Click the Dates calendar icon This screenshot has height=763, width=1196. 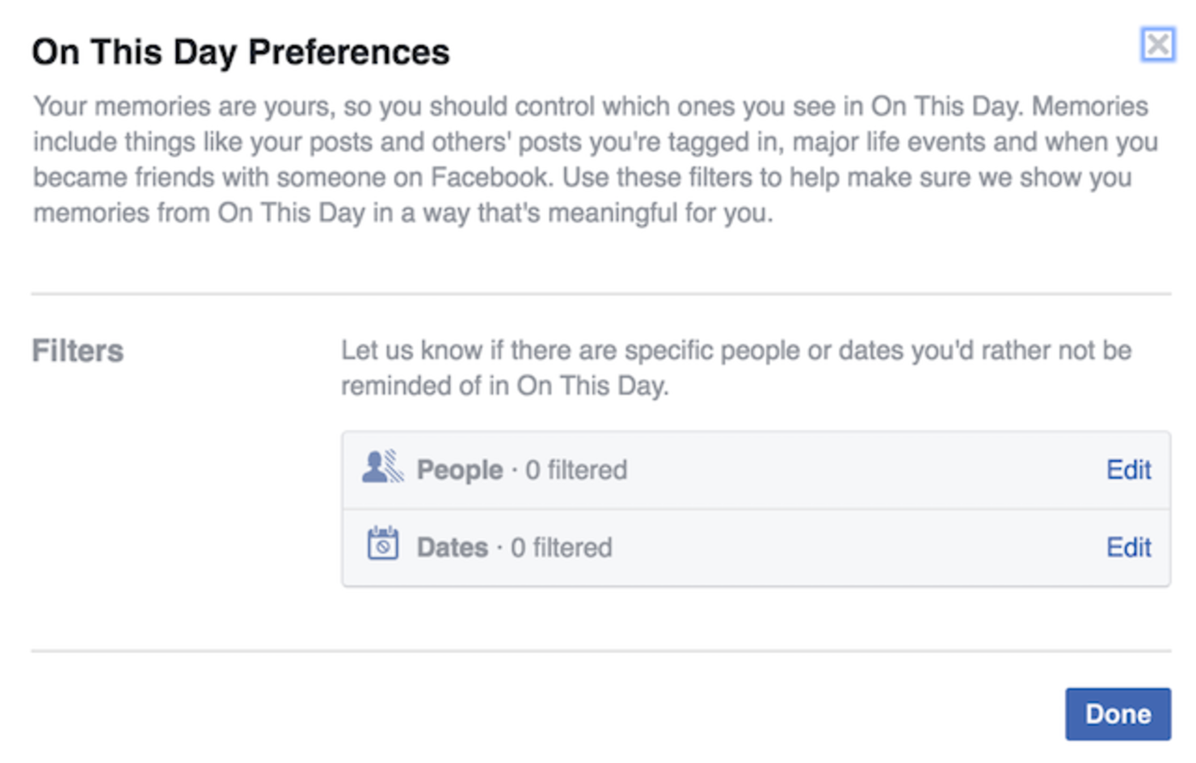383,543
